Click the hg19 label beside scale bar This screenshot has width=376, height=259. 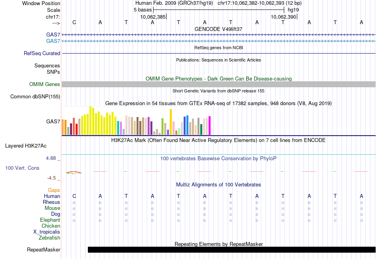(293, 10)
